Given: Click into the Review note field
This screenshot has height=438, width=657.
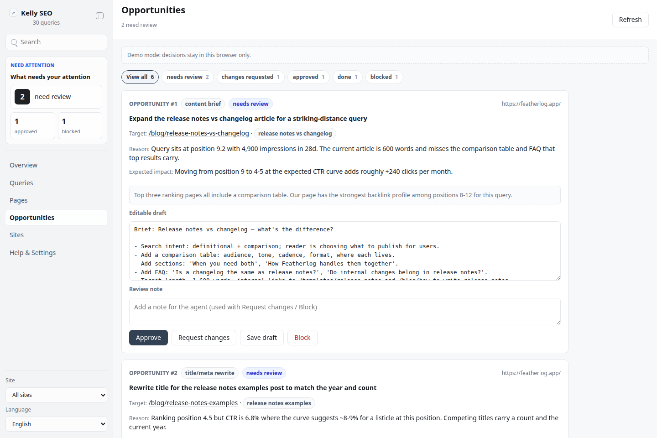Looking at the screenshot, I should 344,312.
